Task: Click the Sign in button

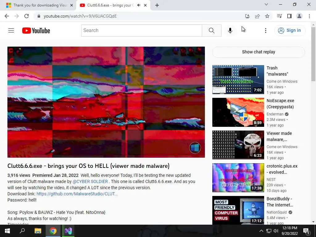Action: (x=290, y=31)
